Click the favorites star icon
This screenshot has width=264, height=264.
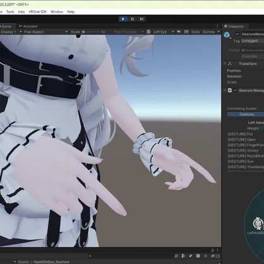point(205,256)
